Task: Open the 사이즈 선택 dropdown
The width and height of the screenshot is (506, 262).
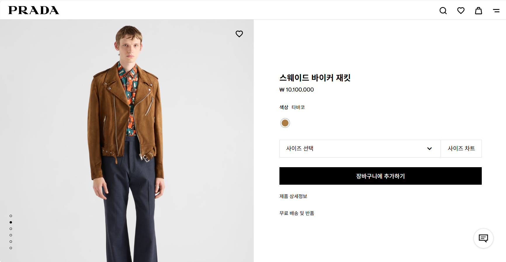Action: 350,149
